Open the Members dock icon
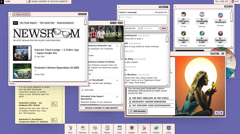 point(107,129)
